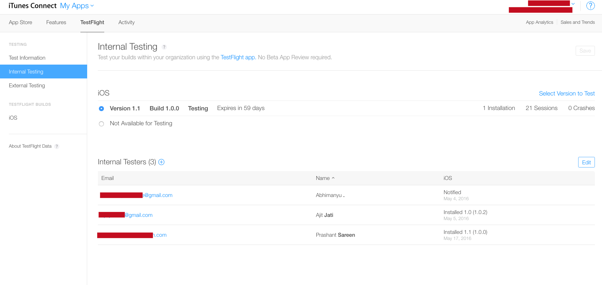Expand the account dropdown chevron

tap(573, 4)
